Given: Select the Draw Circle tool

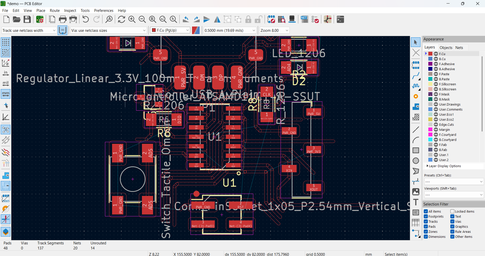Looking at the screenshot, I should pos(416,161).
